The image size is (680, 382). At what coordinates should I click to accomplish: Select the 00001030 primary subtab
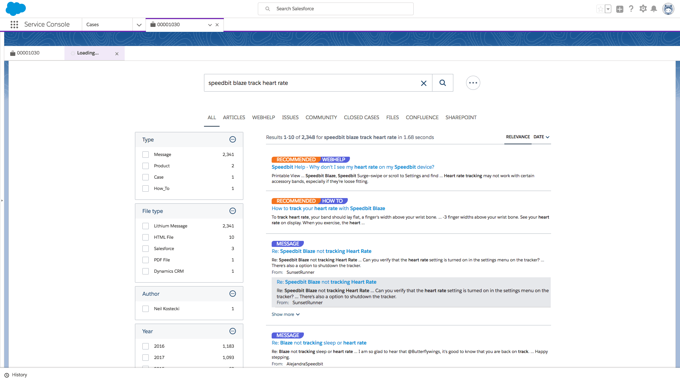[34, 53]
